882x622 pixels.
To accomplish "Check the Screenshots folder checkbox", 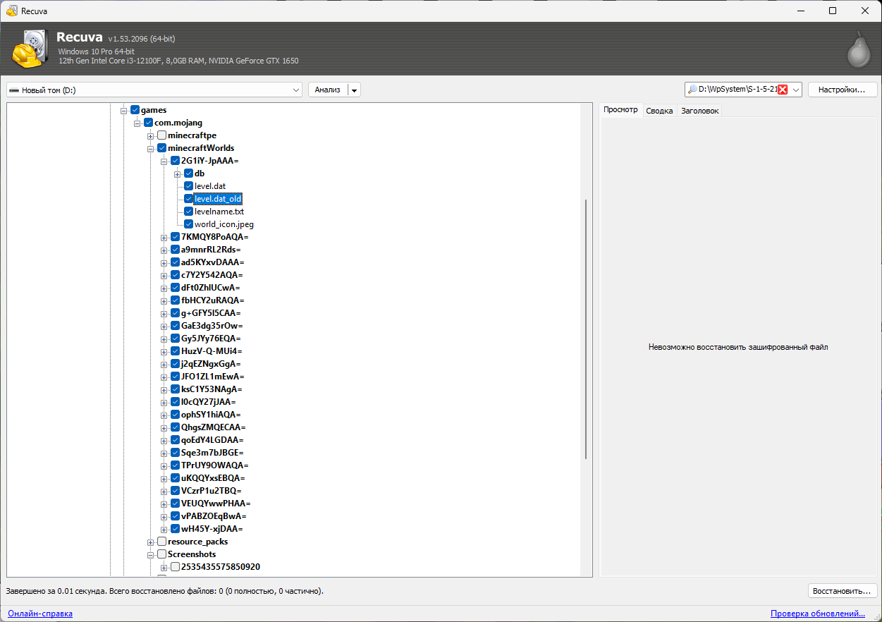I will pos(162,554).
